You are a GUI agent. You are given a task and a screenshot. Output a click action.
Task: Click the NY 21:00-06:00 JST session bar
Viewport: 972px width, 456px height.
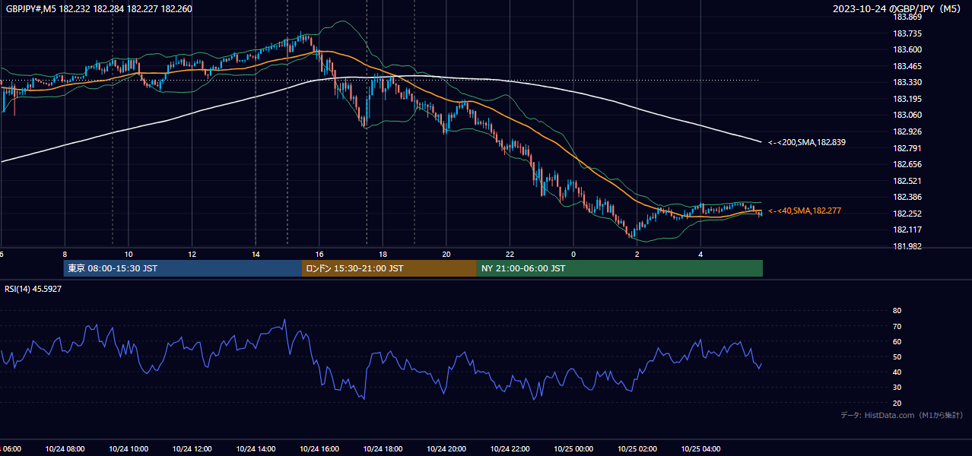[620, 268]
